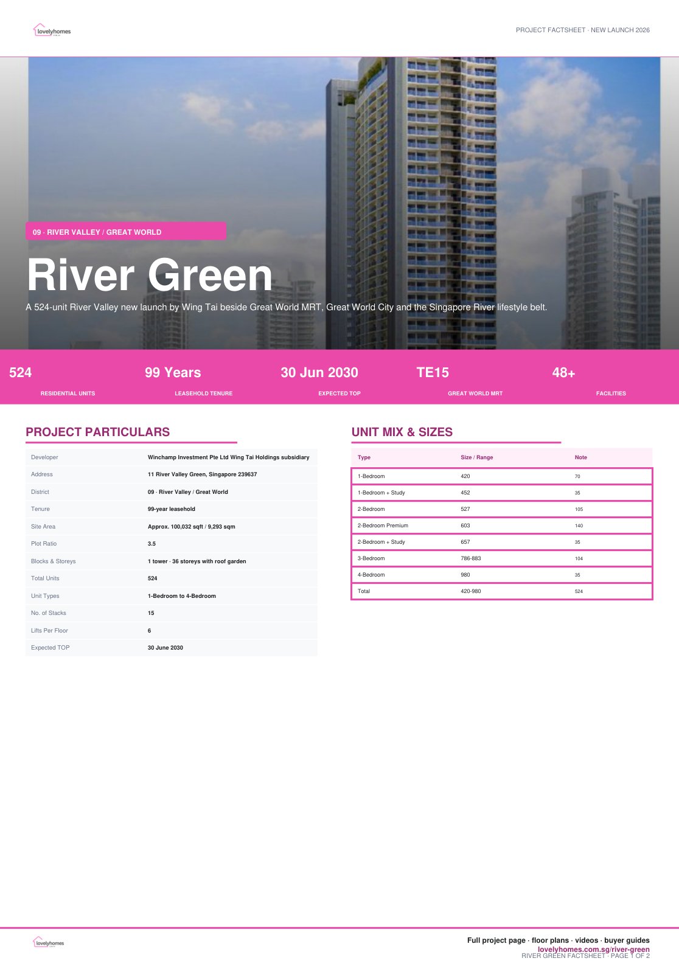Select the 2-Bedroom Premium type cell

coord(383,526)
